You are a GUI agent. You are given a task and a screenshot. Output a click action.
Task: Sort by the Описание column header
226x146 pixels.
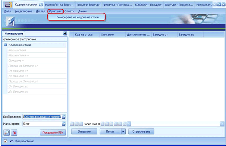point(113,35)
